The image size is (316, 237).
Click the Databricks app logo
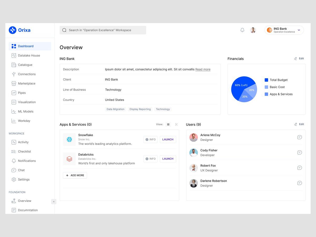[x=69, y=159]
